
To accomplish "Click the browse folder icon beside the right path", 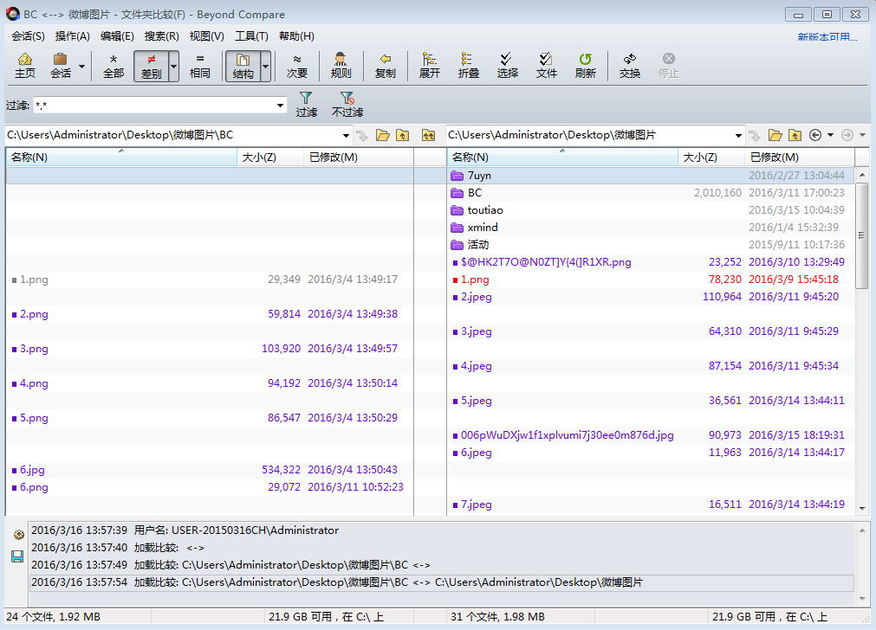I will pyautogui.click(x=775, y=135).
